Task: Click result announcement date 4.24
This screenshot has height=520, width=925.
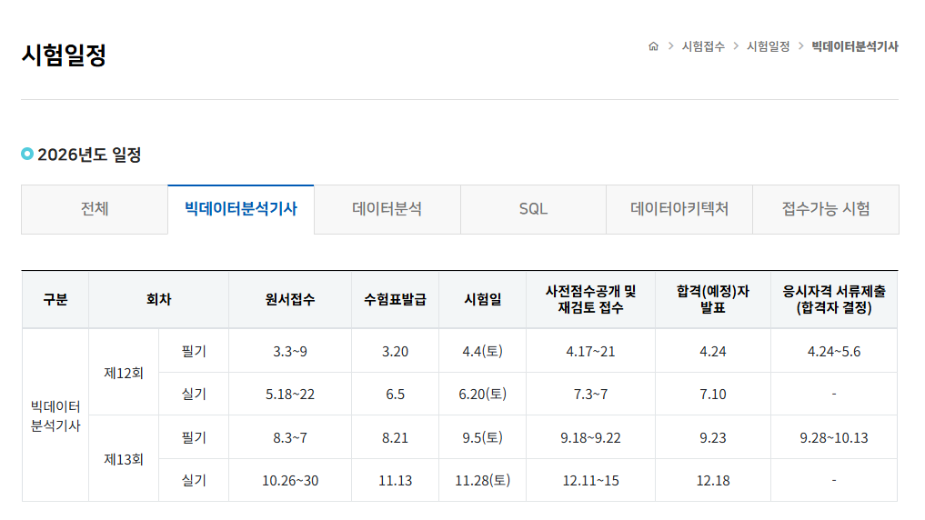Action: (713, 352)
